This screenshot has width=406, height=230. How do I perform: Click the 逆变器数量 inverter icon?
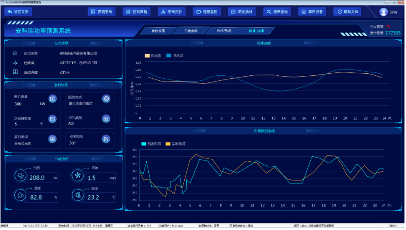pyautogui.click(x=52, y=119)
